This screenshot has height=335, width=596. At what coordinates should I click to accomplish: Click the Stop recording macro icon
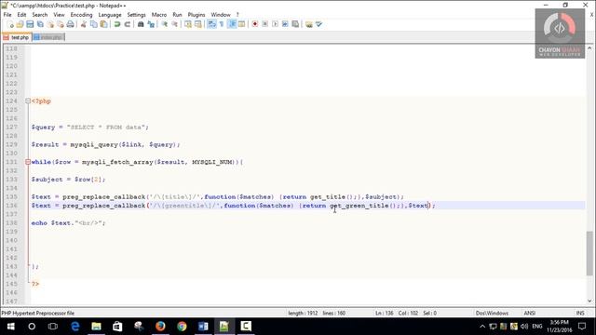click(264, 24)
